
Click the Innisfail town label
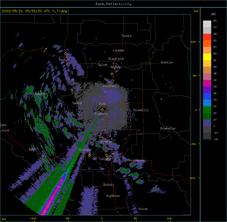[109, 86]
